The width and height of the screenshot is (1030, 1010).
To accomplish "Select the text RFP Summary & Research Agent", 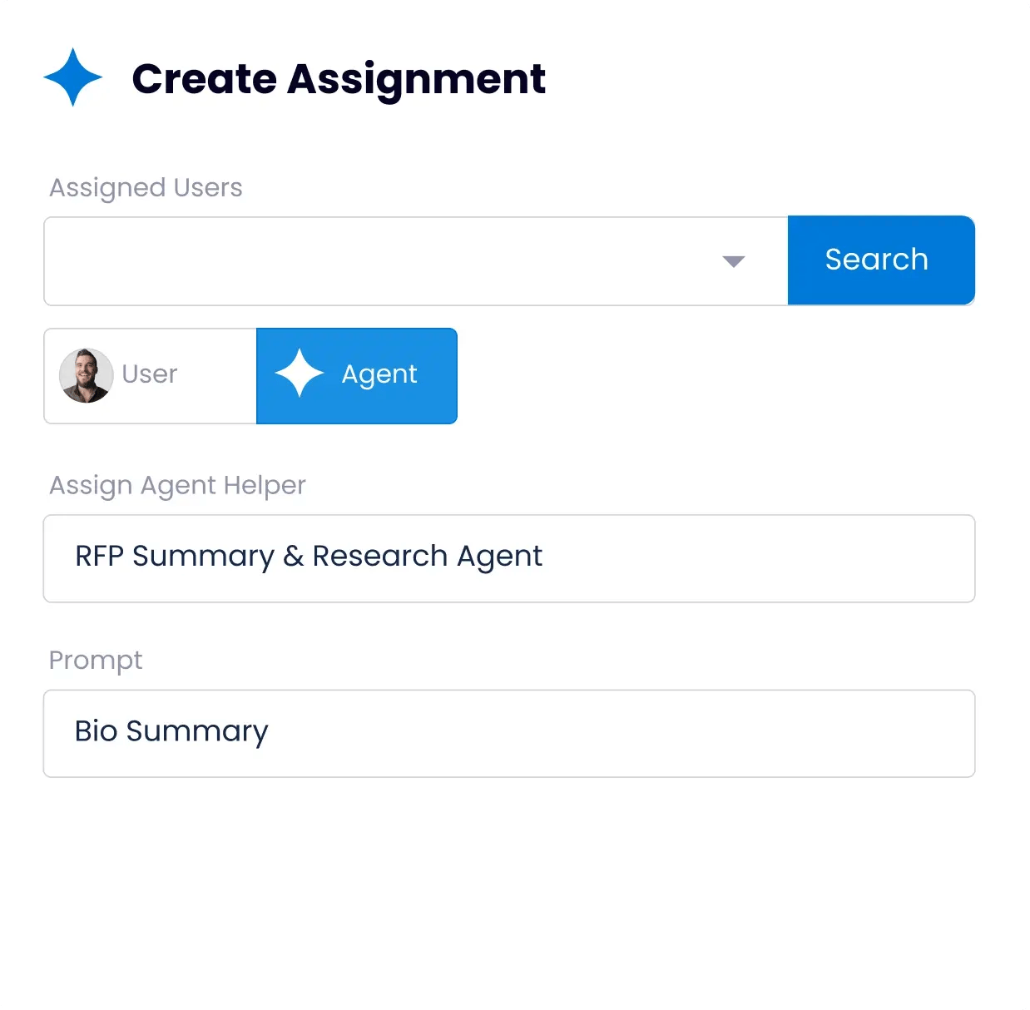I will [308, 556].
